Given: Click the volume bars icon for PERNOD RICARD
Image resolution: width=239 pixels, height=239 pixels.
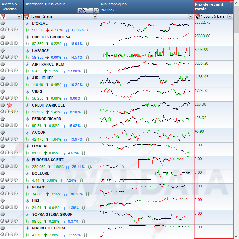Looking at the screenshot, I should tap(64, 126).
